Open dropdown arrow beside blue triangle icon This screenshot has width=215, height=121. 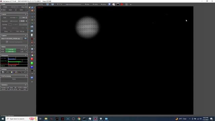(34, 7)
